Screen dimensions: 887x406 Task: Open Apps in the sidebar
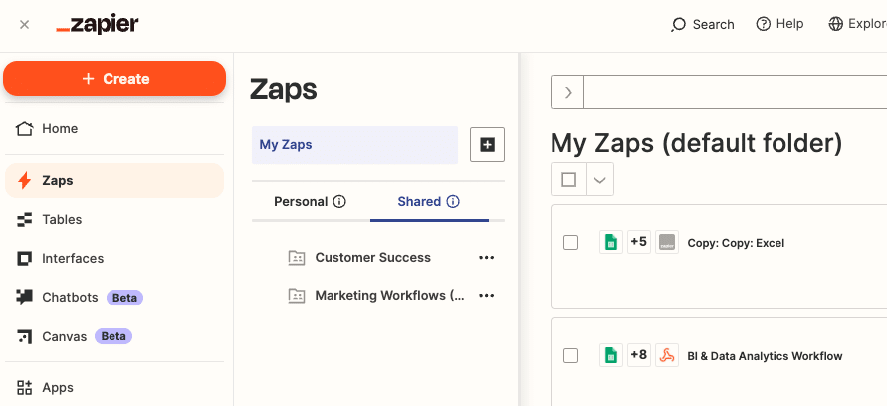(x=114, y=388)
